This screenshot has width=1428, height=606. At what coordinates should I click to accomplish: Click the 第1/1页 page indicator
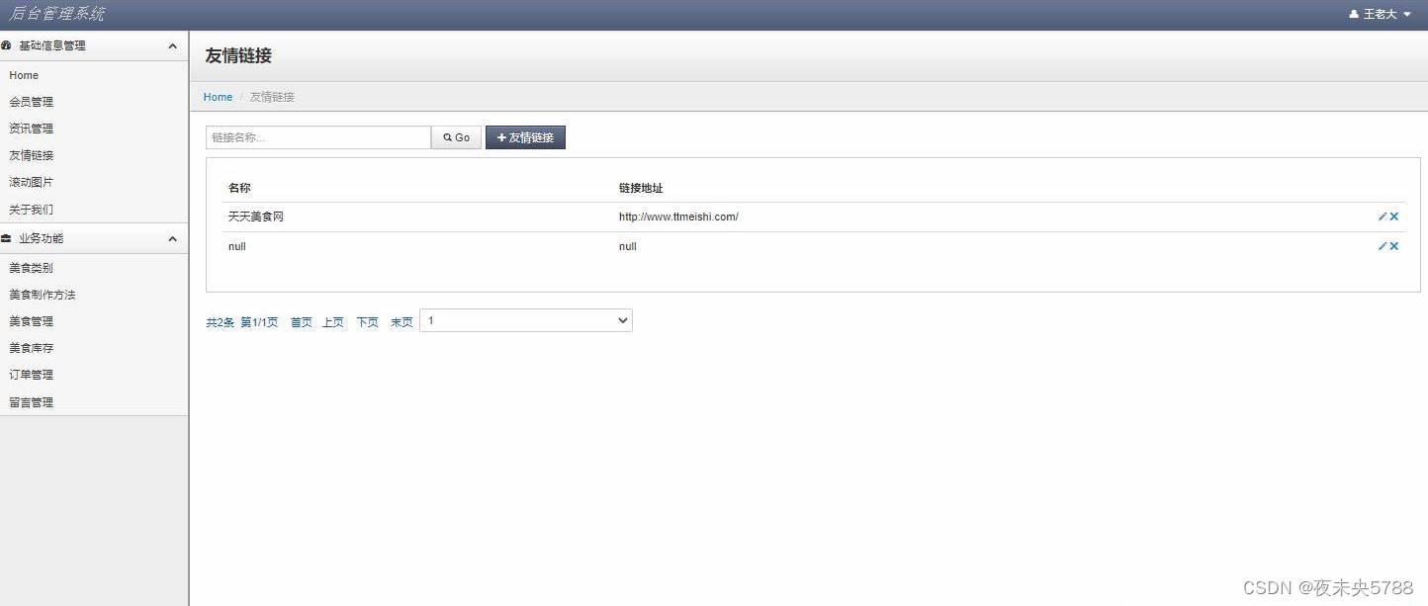(x=259, y=322)
